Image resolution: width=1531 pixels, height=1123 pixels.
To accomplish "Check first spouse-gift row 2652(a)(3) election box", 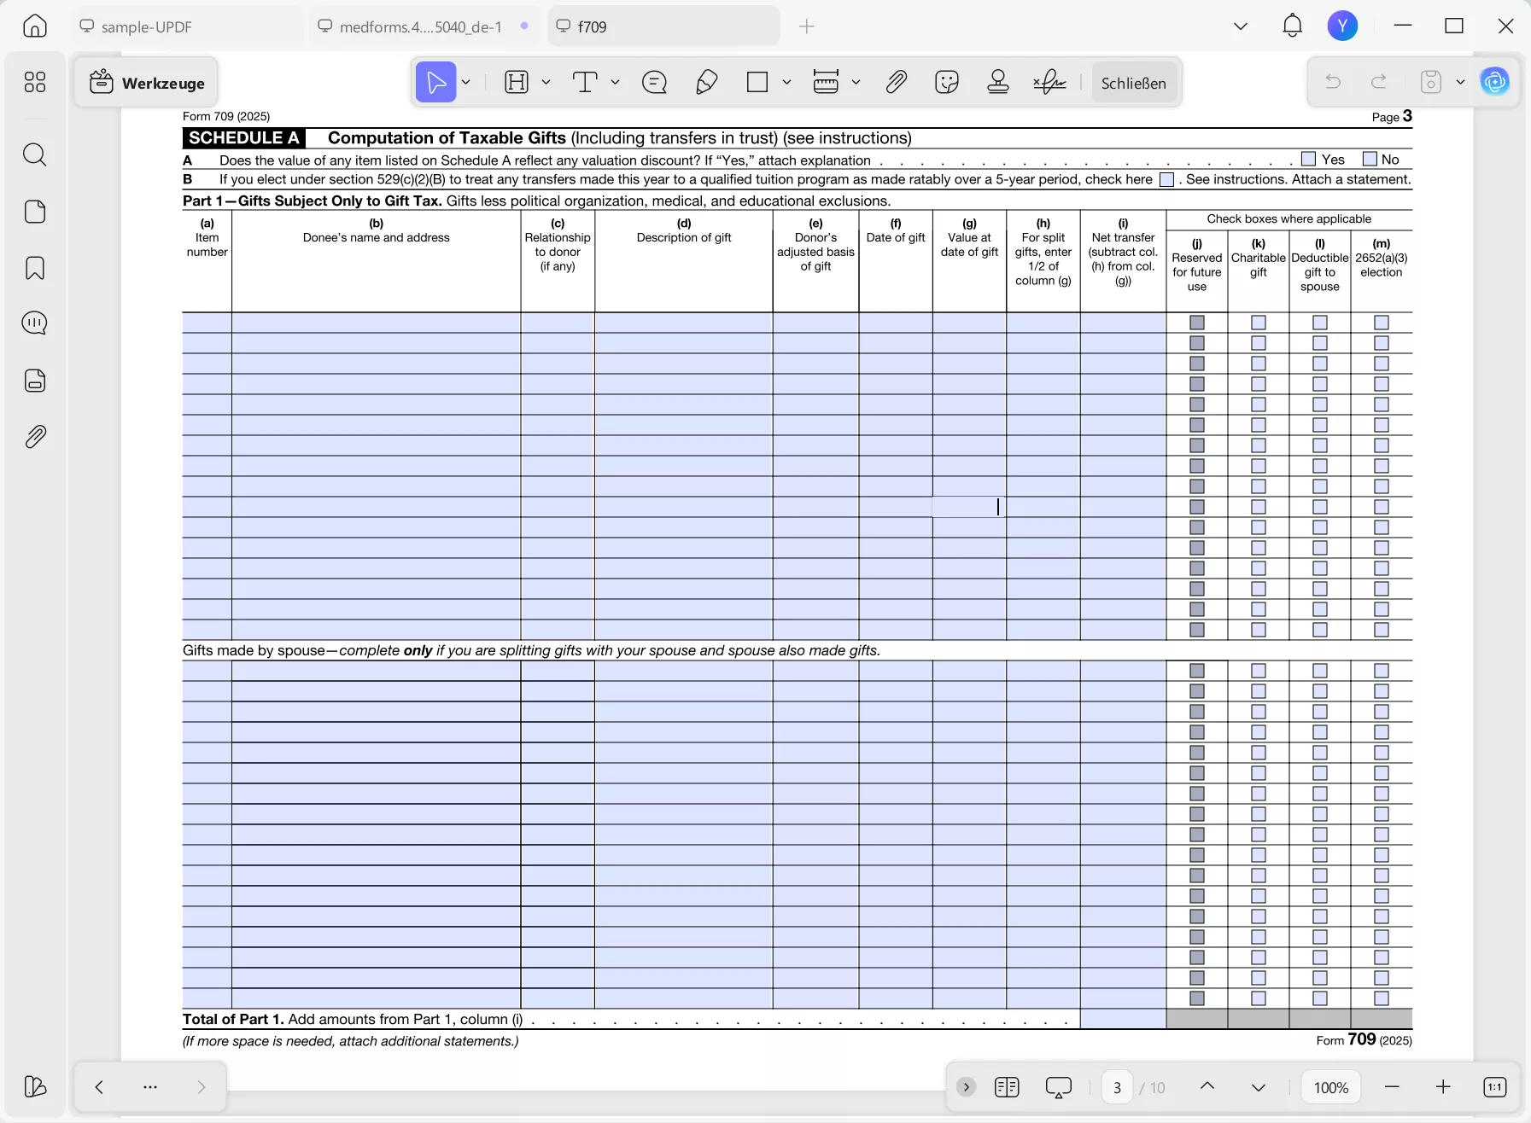I will click(x=1382, y=671).
